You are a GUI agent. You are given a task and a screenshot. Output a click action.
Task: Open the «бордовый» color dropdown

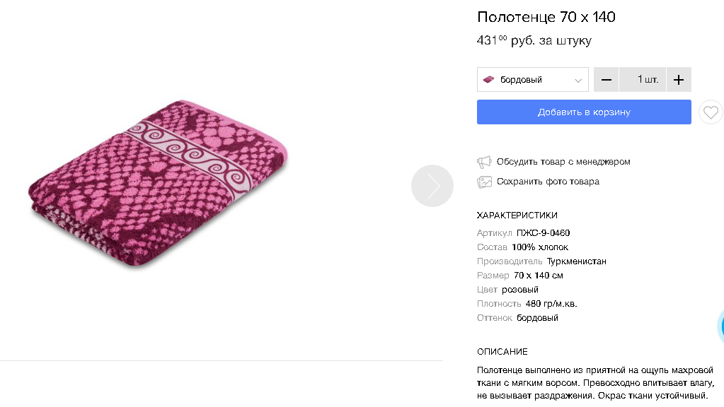pyautogui.click(x=532, y=80)
